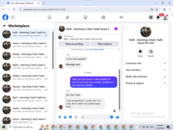The image size is (173, 130).
Task: Click the install app icon in address bar
Action: coord(152,9)
